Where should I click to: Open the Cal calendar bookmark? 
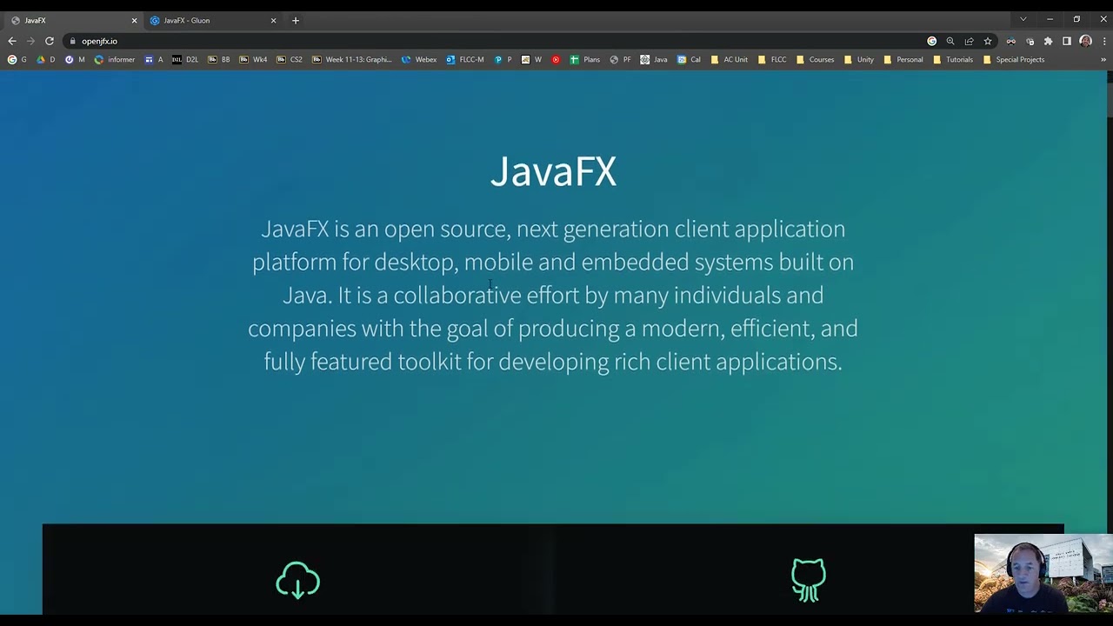(690, 60)
